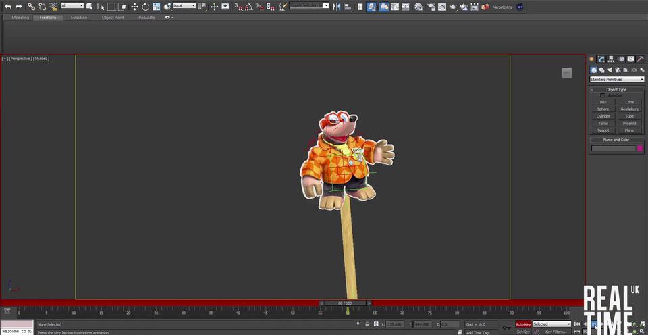Click the Torus primitive button
This screenshot has height=335, width=648.
click(x=603, y=123)
